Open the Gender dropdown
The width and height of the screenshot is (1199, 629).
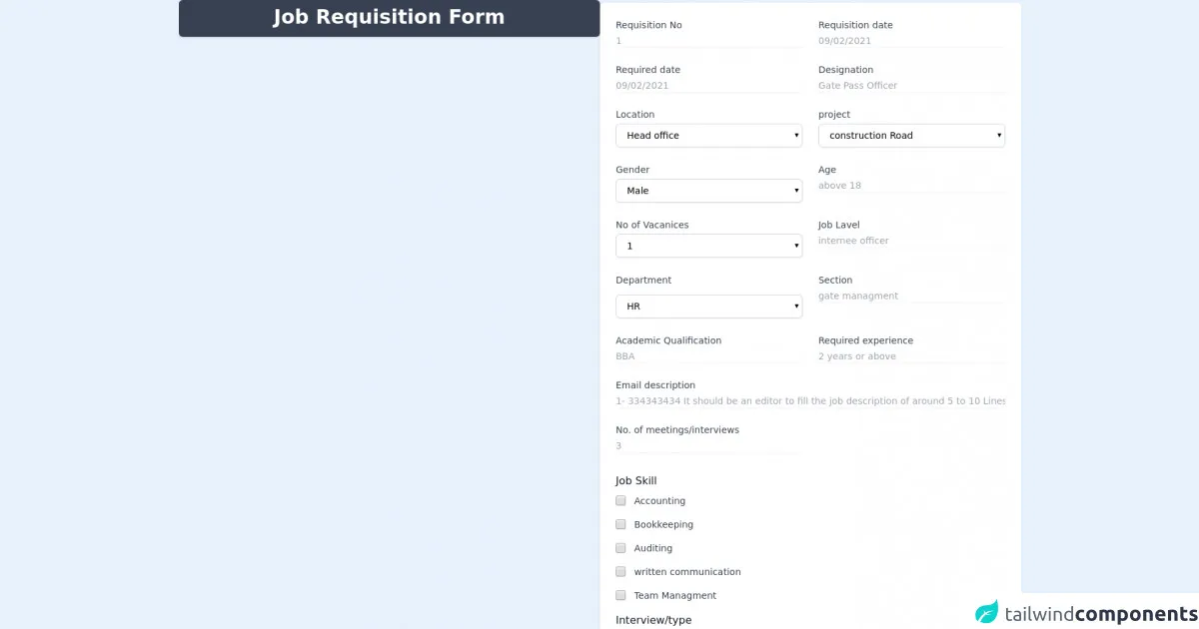[x=708, y=191]
